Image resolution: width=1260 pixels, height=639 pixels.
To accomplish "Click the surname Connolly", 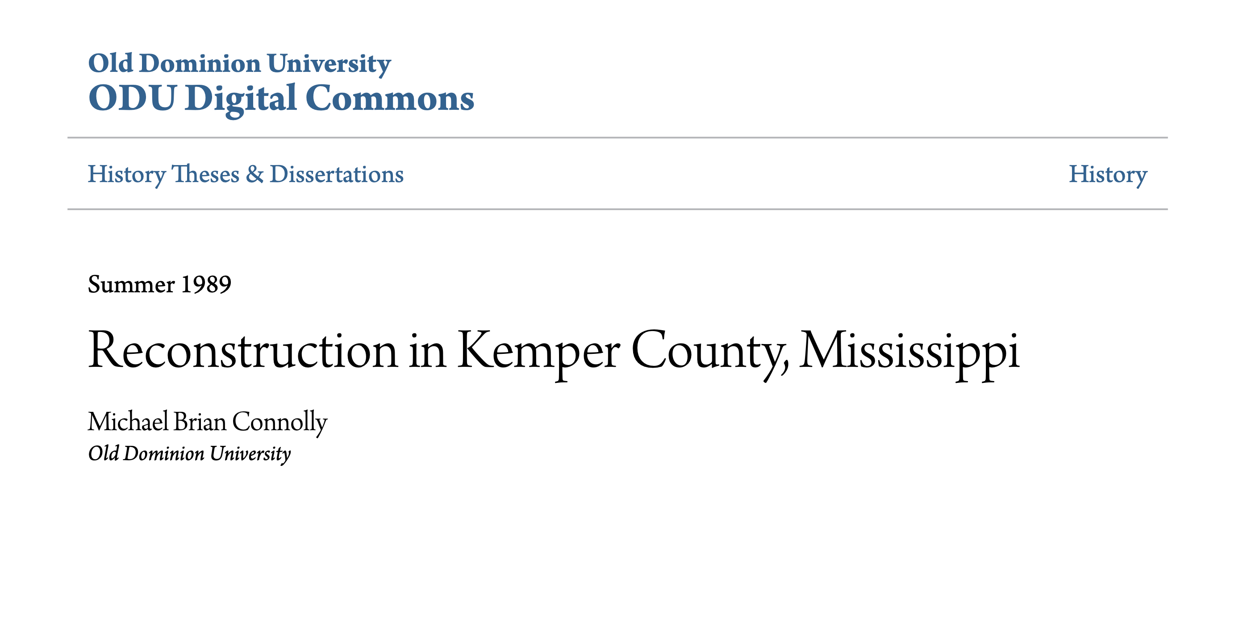I will (x=280, y=422).
